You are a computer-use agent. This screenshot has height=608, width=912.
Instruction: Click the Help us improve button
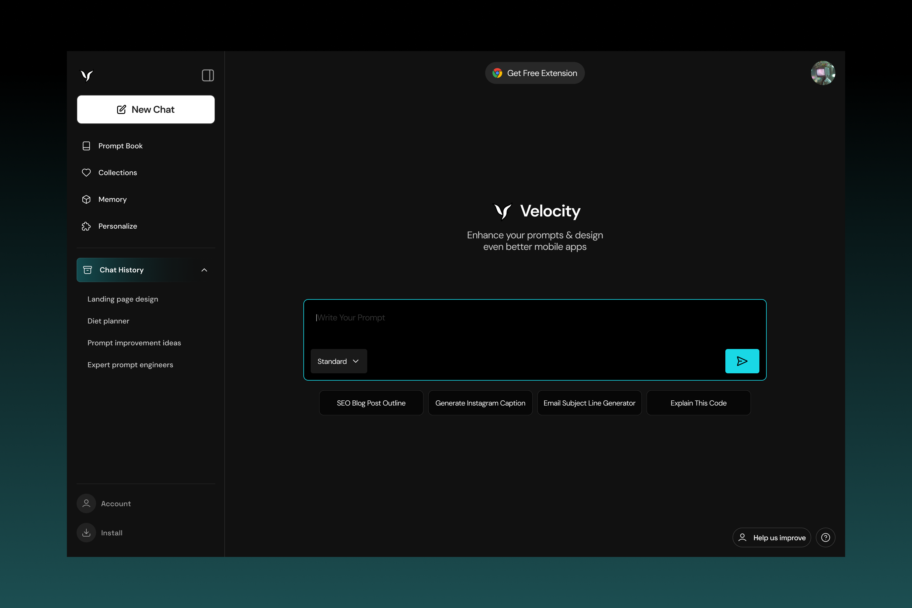(x=771, y=537)
